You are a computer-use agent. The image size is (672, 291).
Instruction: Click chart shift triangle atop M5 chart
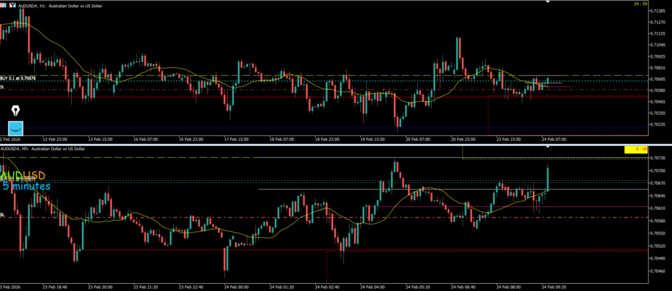[548, 147]
